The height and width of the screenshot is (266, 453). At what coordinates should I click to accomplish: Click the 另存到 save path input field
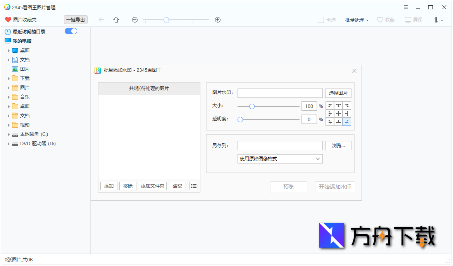[280, 145]
